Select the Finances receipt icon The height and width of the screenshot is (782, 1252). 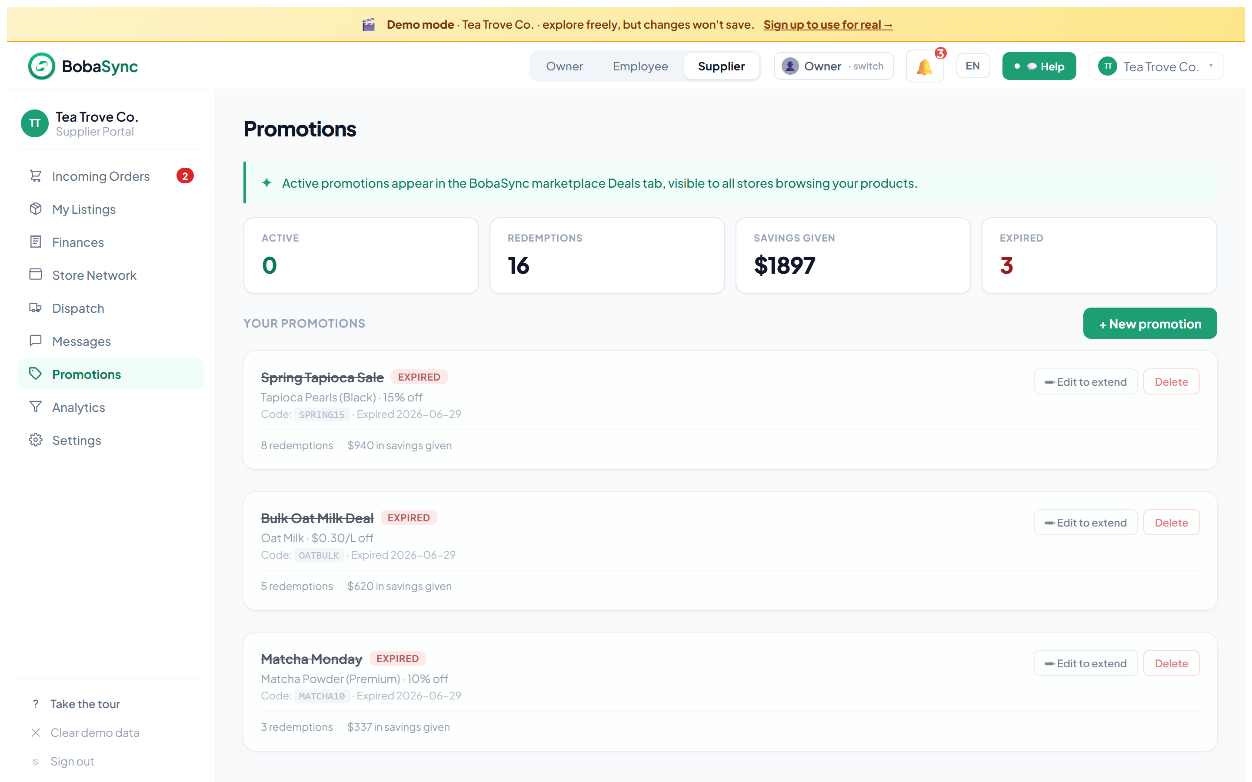35,242
